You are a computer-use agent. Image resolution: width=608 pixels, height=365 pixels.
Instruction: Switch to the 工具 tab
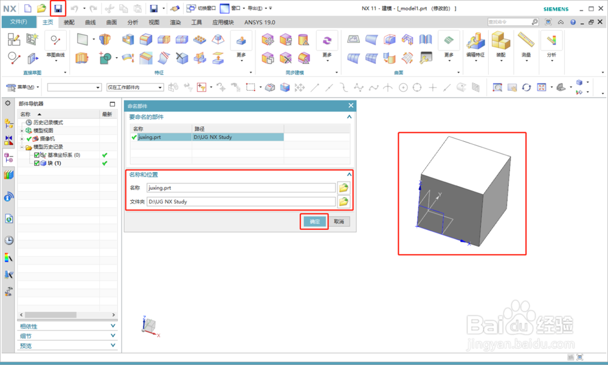click(196, 23)
